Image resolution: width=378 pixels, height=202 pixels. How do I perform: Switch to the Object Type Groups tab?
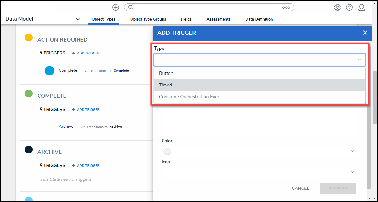tap(148, 19)
